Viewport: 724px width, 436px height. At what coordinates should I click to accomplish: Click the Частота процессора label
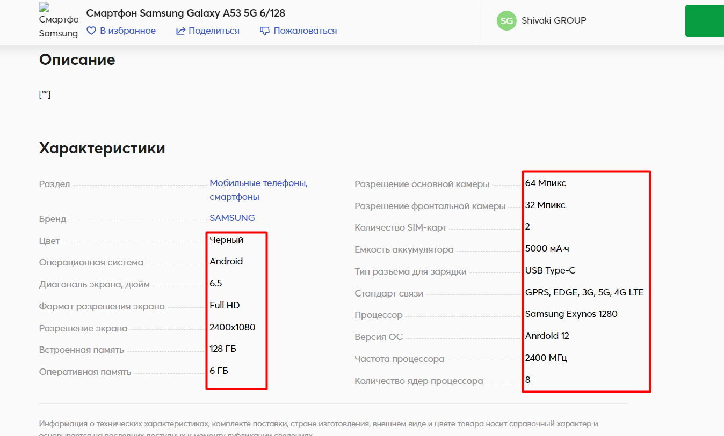[x=400, y=359]
